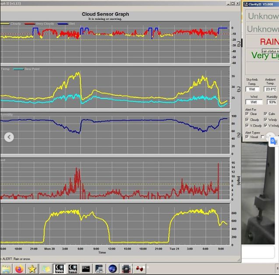Click the Alert For label

251,109
